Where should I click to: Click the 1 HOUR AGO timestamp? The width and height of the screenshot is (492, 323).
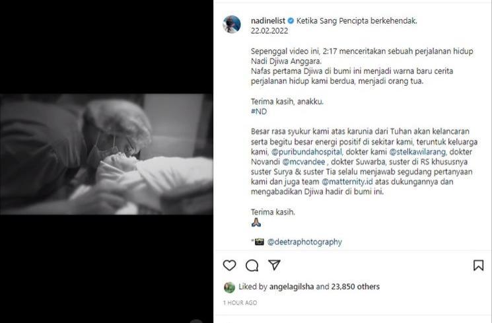point(240,303)
